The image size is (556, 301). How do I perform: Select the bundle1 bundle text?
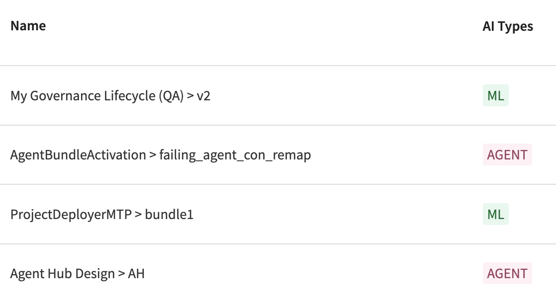pyautogui.click(x=169, y=215)
